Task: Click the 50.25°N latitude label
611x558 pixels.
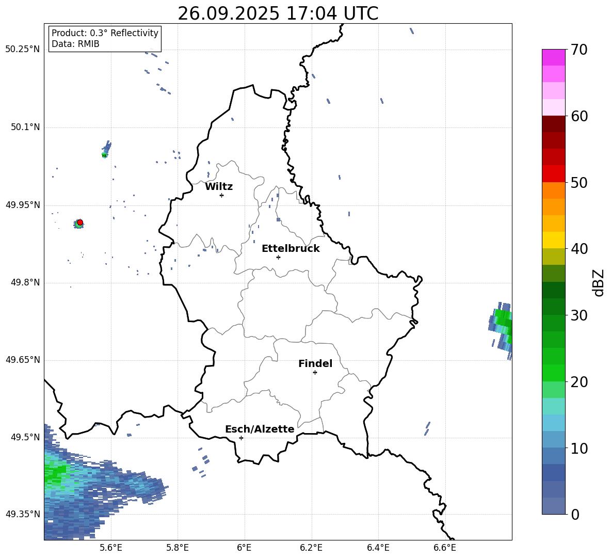Action: coord(23,49)
